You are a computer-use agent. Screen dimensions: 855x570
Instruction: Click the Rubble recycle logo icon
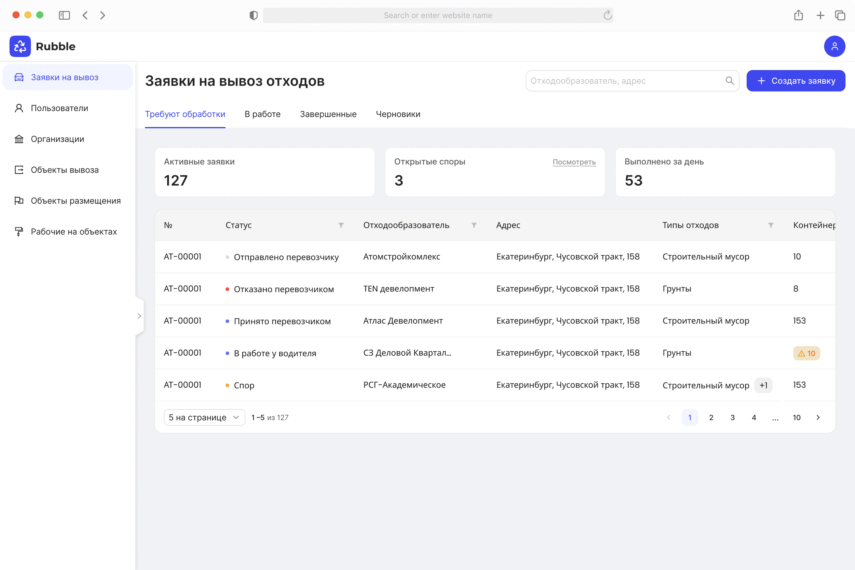(20, 46)
